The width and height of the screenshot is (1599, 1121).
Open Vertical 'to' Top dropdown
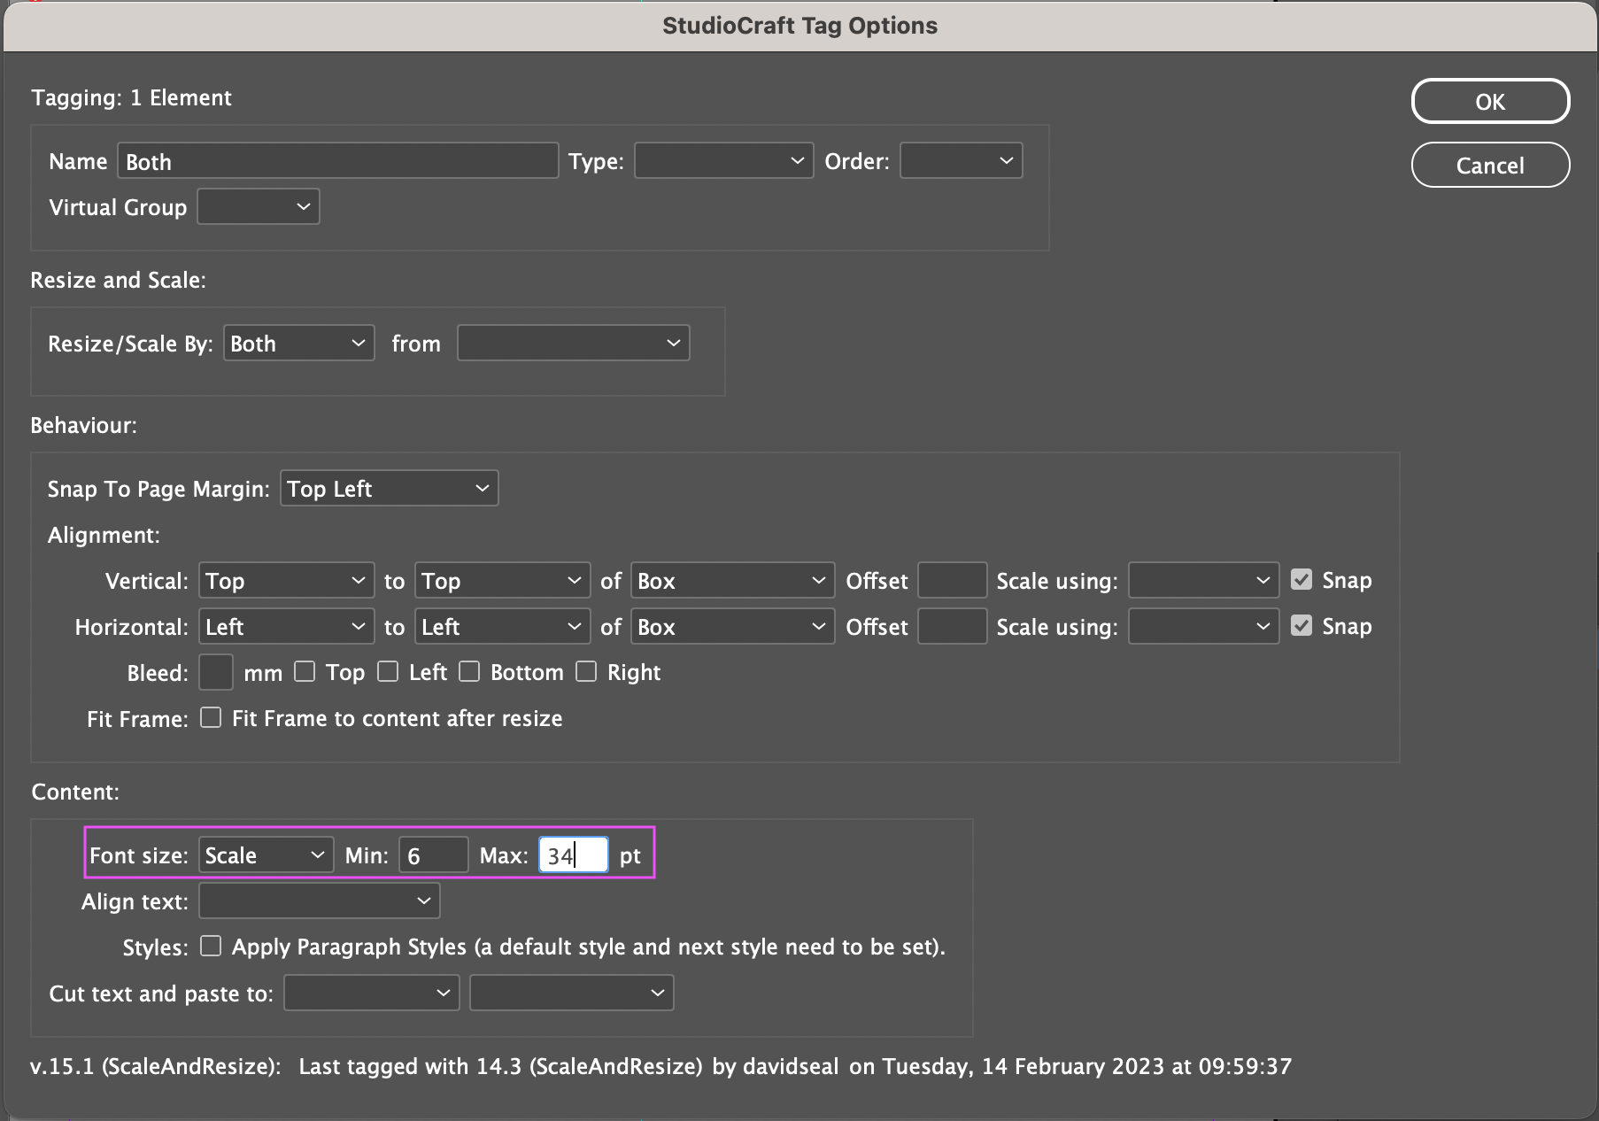coord(502,581)
